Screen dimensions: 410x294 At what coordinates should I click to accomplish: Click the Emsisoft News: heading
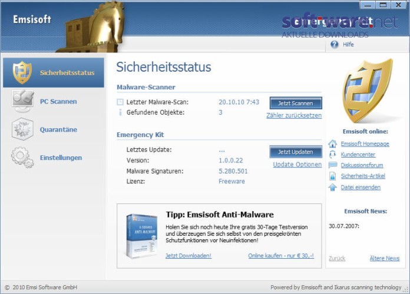366,211
